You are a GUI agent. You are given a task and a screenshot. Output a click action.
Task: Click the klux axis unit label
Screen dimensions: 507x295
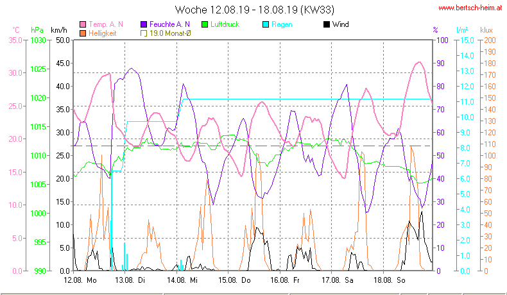click(486, 30)
